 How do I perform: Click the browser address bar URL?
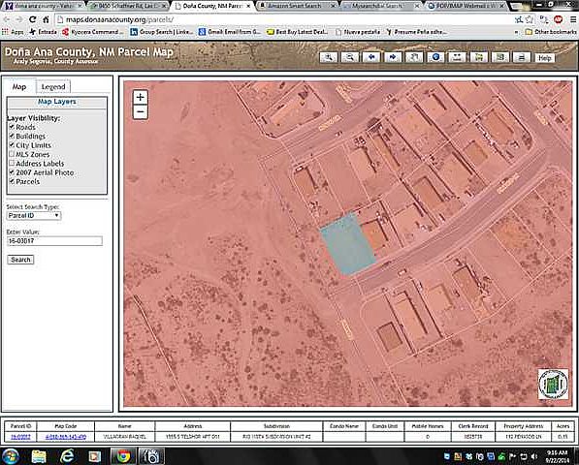click(x=119, y=19)
